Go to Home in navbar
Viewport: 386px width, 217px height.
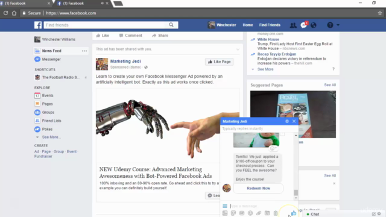point(248,25)
